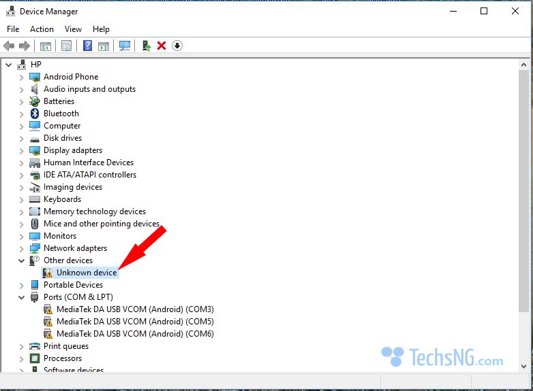Click the Processors chip icon
The image size is (533, 391).
[35, 358]
